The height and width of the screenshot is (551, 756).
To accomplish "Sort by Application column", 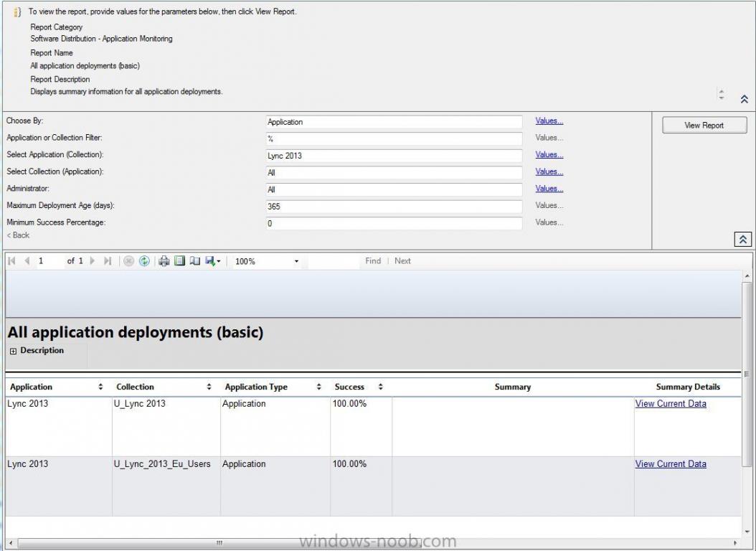I will pos(100,387).
